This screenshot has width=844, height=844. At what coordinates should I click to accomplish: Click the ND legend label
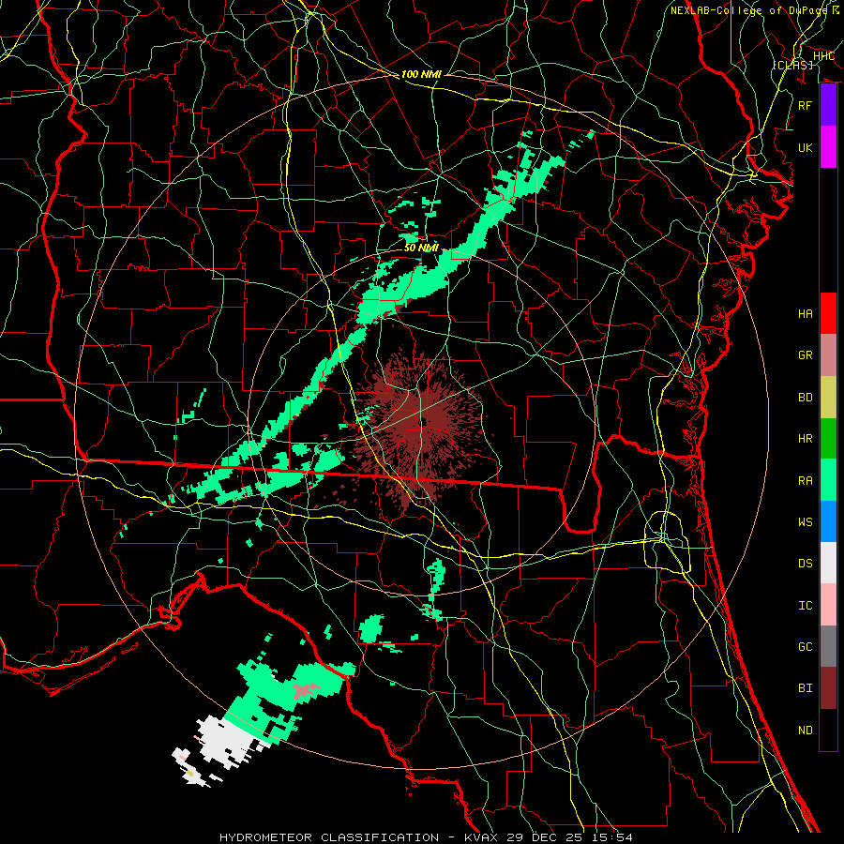(x=805, y=731)
